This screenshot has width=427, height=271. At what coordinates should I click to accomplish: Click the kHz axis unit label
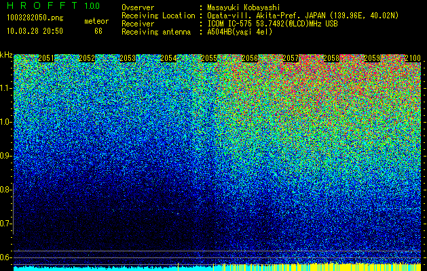tap(6, 55)
